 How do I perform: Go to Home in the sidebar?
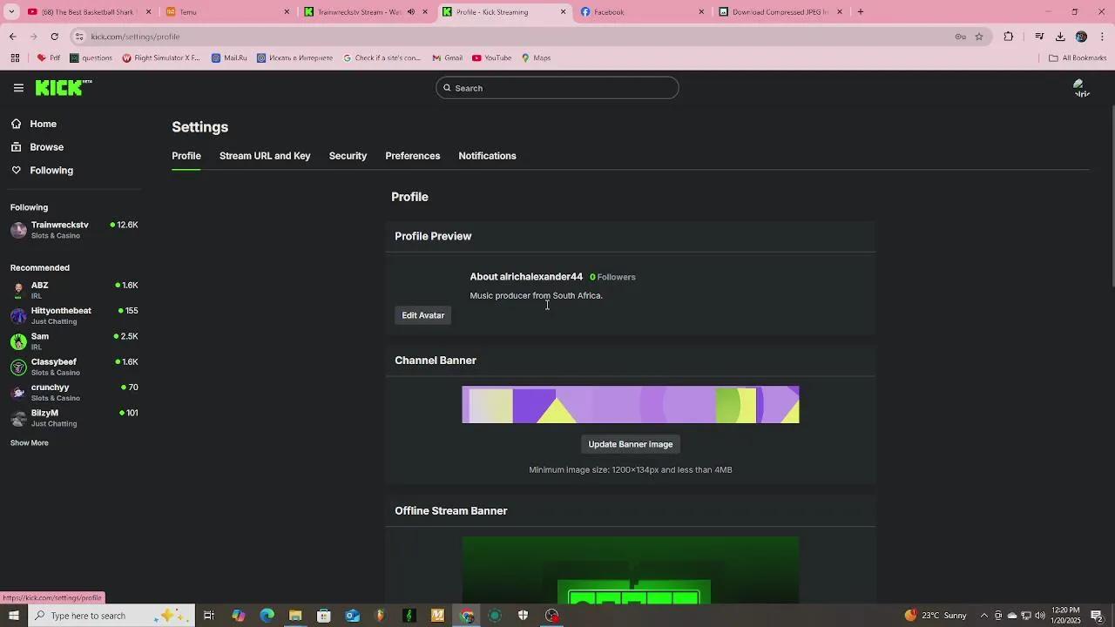pos(43,124)
